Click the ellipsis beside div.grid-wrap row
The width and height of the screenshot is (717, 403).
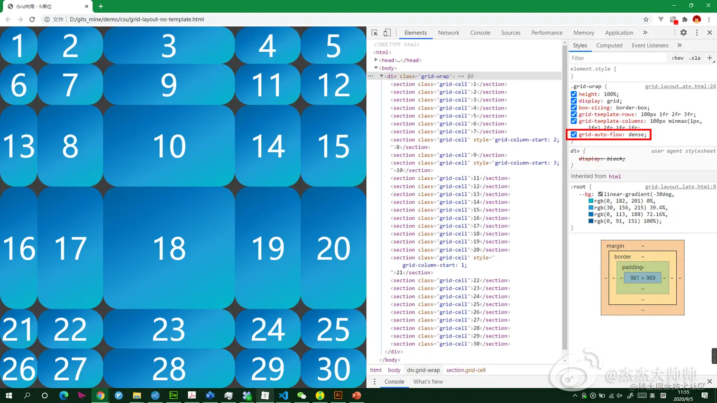coord(371,76)
